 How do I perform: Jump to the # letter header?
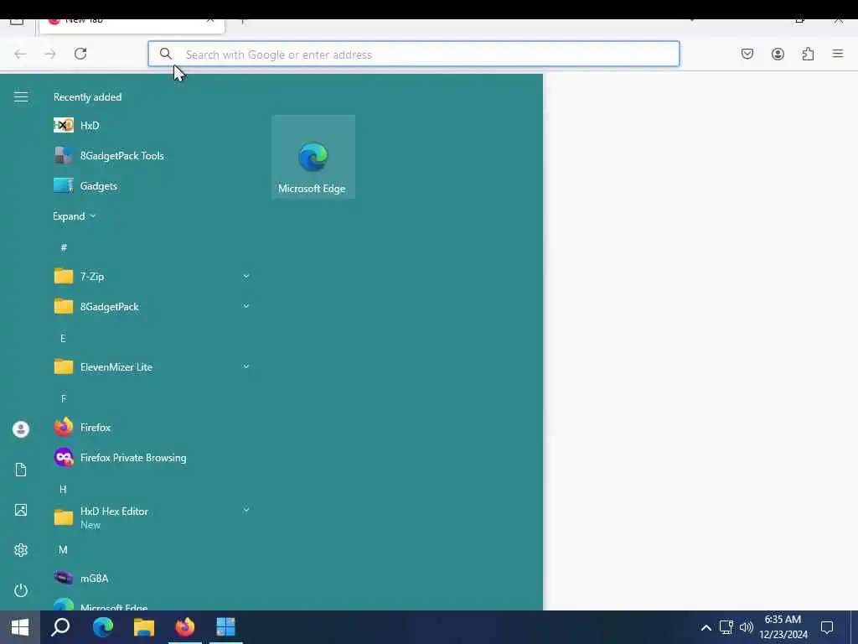coord(64,247)
